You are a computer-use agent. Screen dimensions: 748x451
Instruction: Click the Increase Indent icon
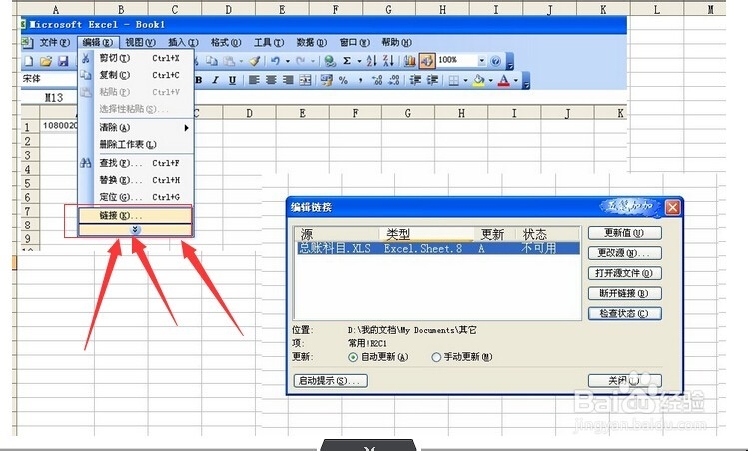click(432, 80)
